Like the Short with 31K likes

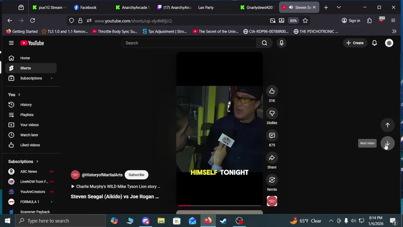point(272,91)
